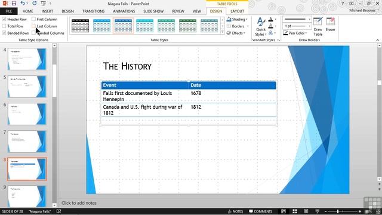Choose the teal green table style

(166, 26)
